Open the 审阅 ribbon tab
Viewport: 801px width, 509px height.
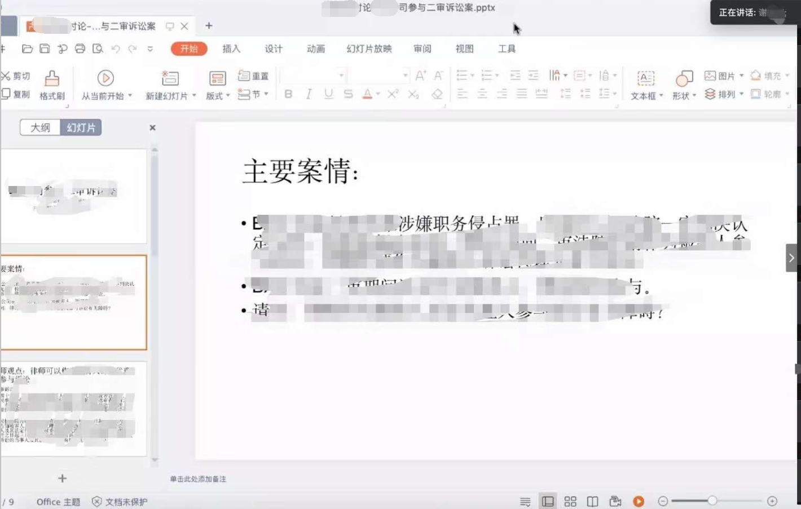(x=422, y=49)
